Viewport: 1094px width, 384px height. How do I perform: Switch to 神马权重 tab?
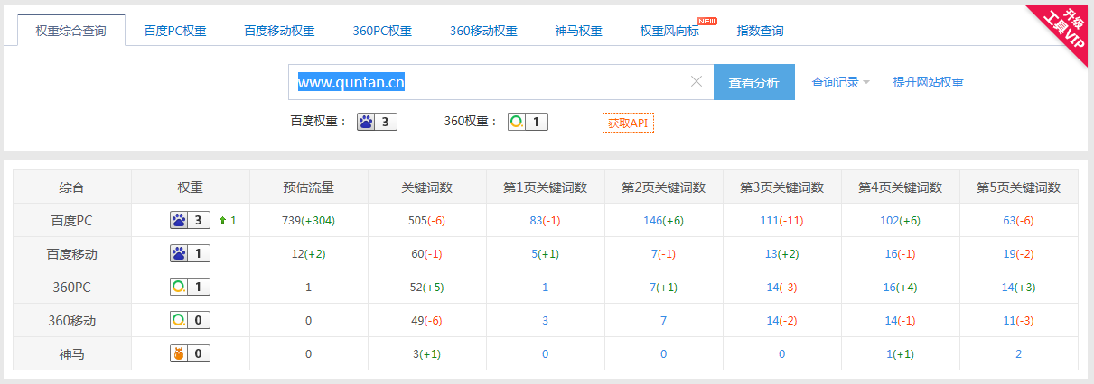pos(579,31)
